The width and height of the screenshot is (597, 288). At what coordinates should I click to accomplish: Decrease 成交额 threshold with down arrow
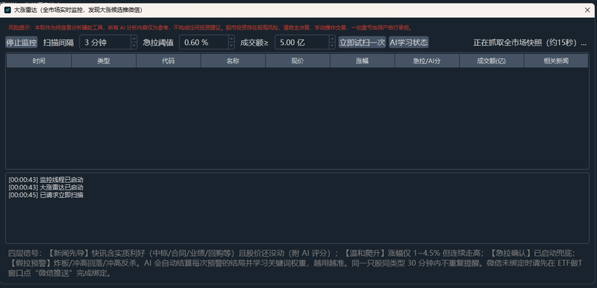click(331, 46)
